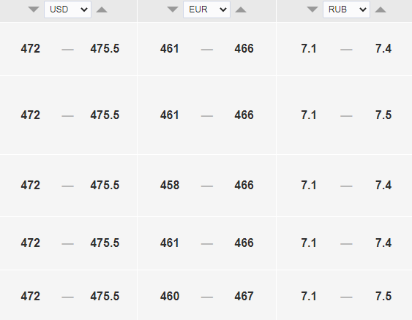Image resolution: width=412 pixels, height=320 pixels.
Task: Click first row EUR 461 buy rate
Action: pos(170,48)
